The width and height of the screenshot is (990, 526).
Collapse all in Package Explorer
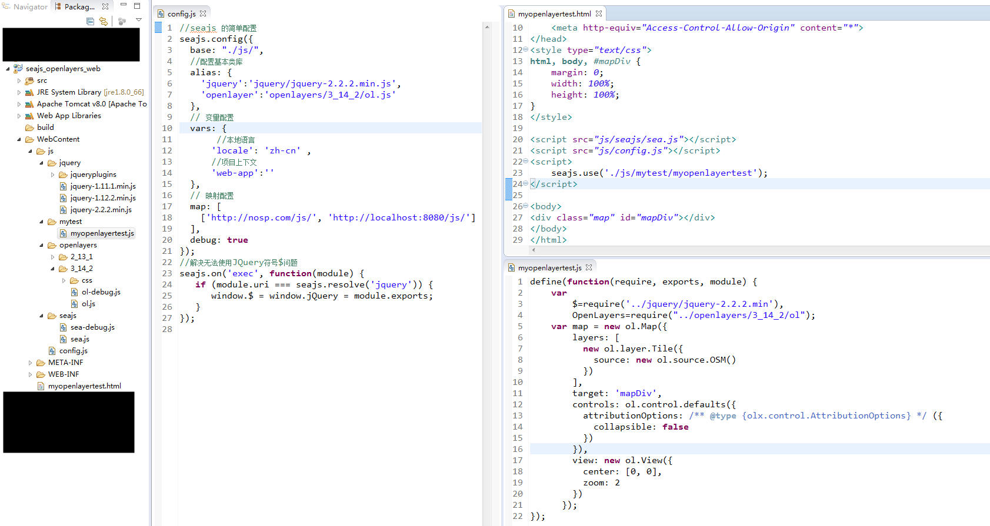click(90, 21)
